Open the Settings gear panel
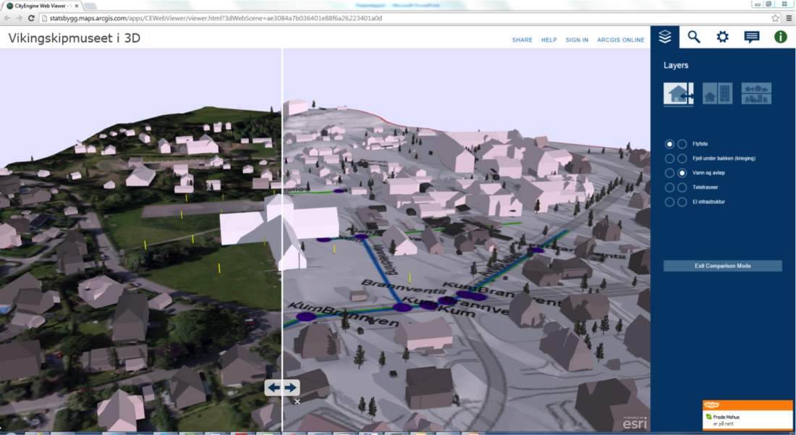Viewport: 796px width, 435px height. pos(722,37)
